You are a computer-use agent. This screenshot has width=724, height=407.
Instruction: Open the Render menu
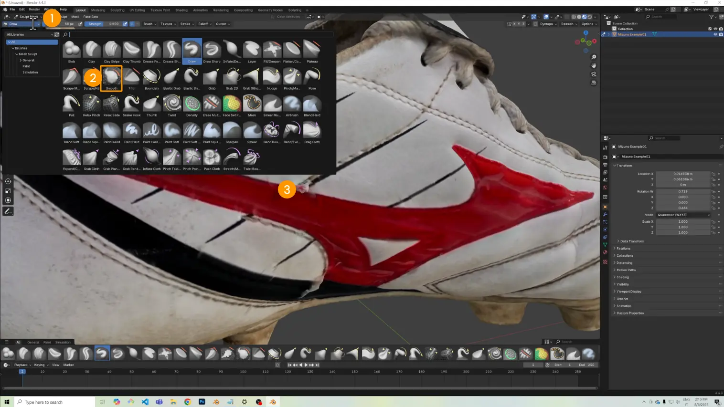(x=34, y=9)
